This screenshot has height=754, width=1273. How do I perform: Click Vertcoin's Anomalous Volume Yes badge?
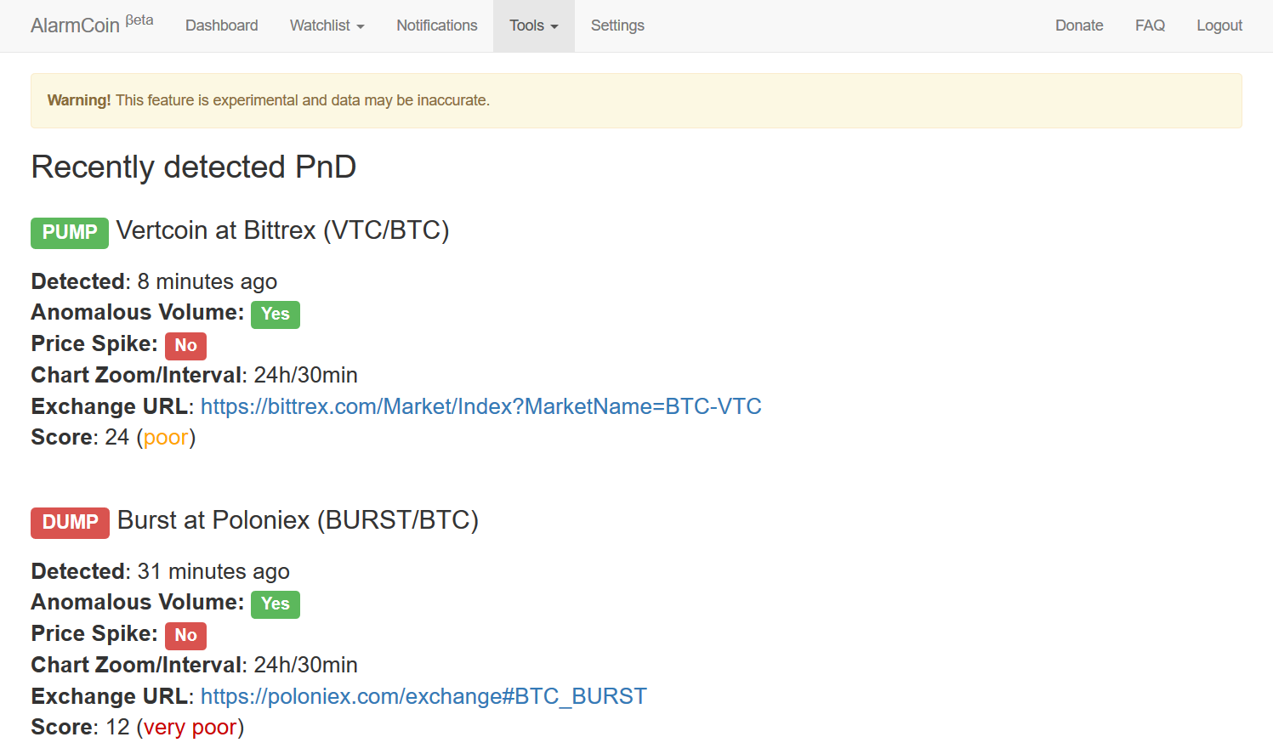[276, 314]
